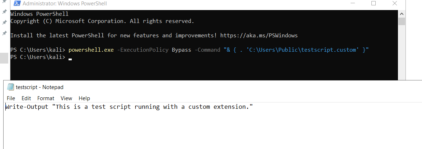This screenshot has width=422, height=149.
Task: Open the View menu in Notepad
Action: [x=66, y=98]
